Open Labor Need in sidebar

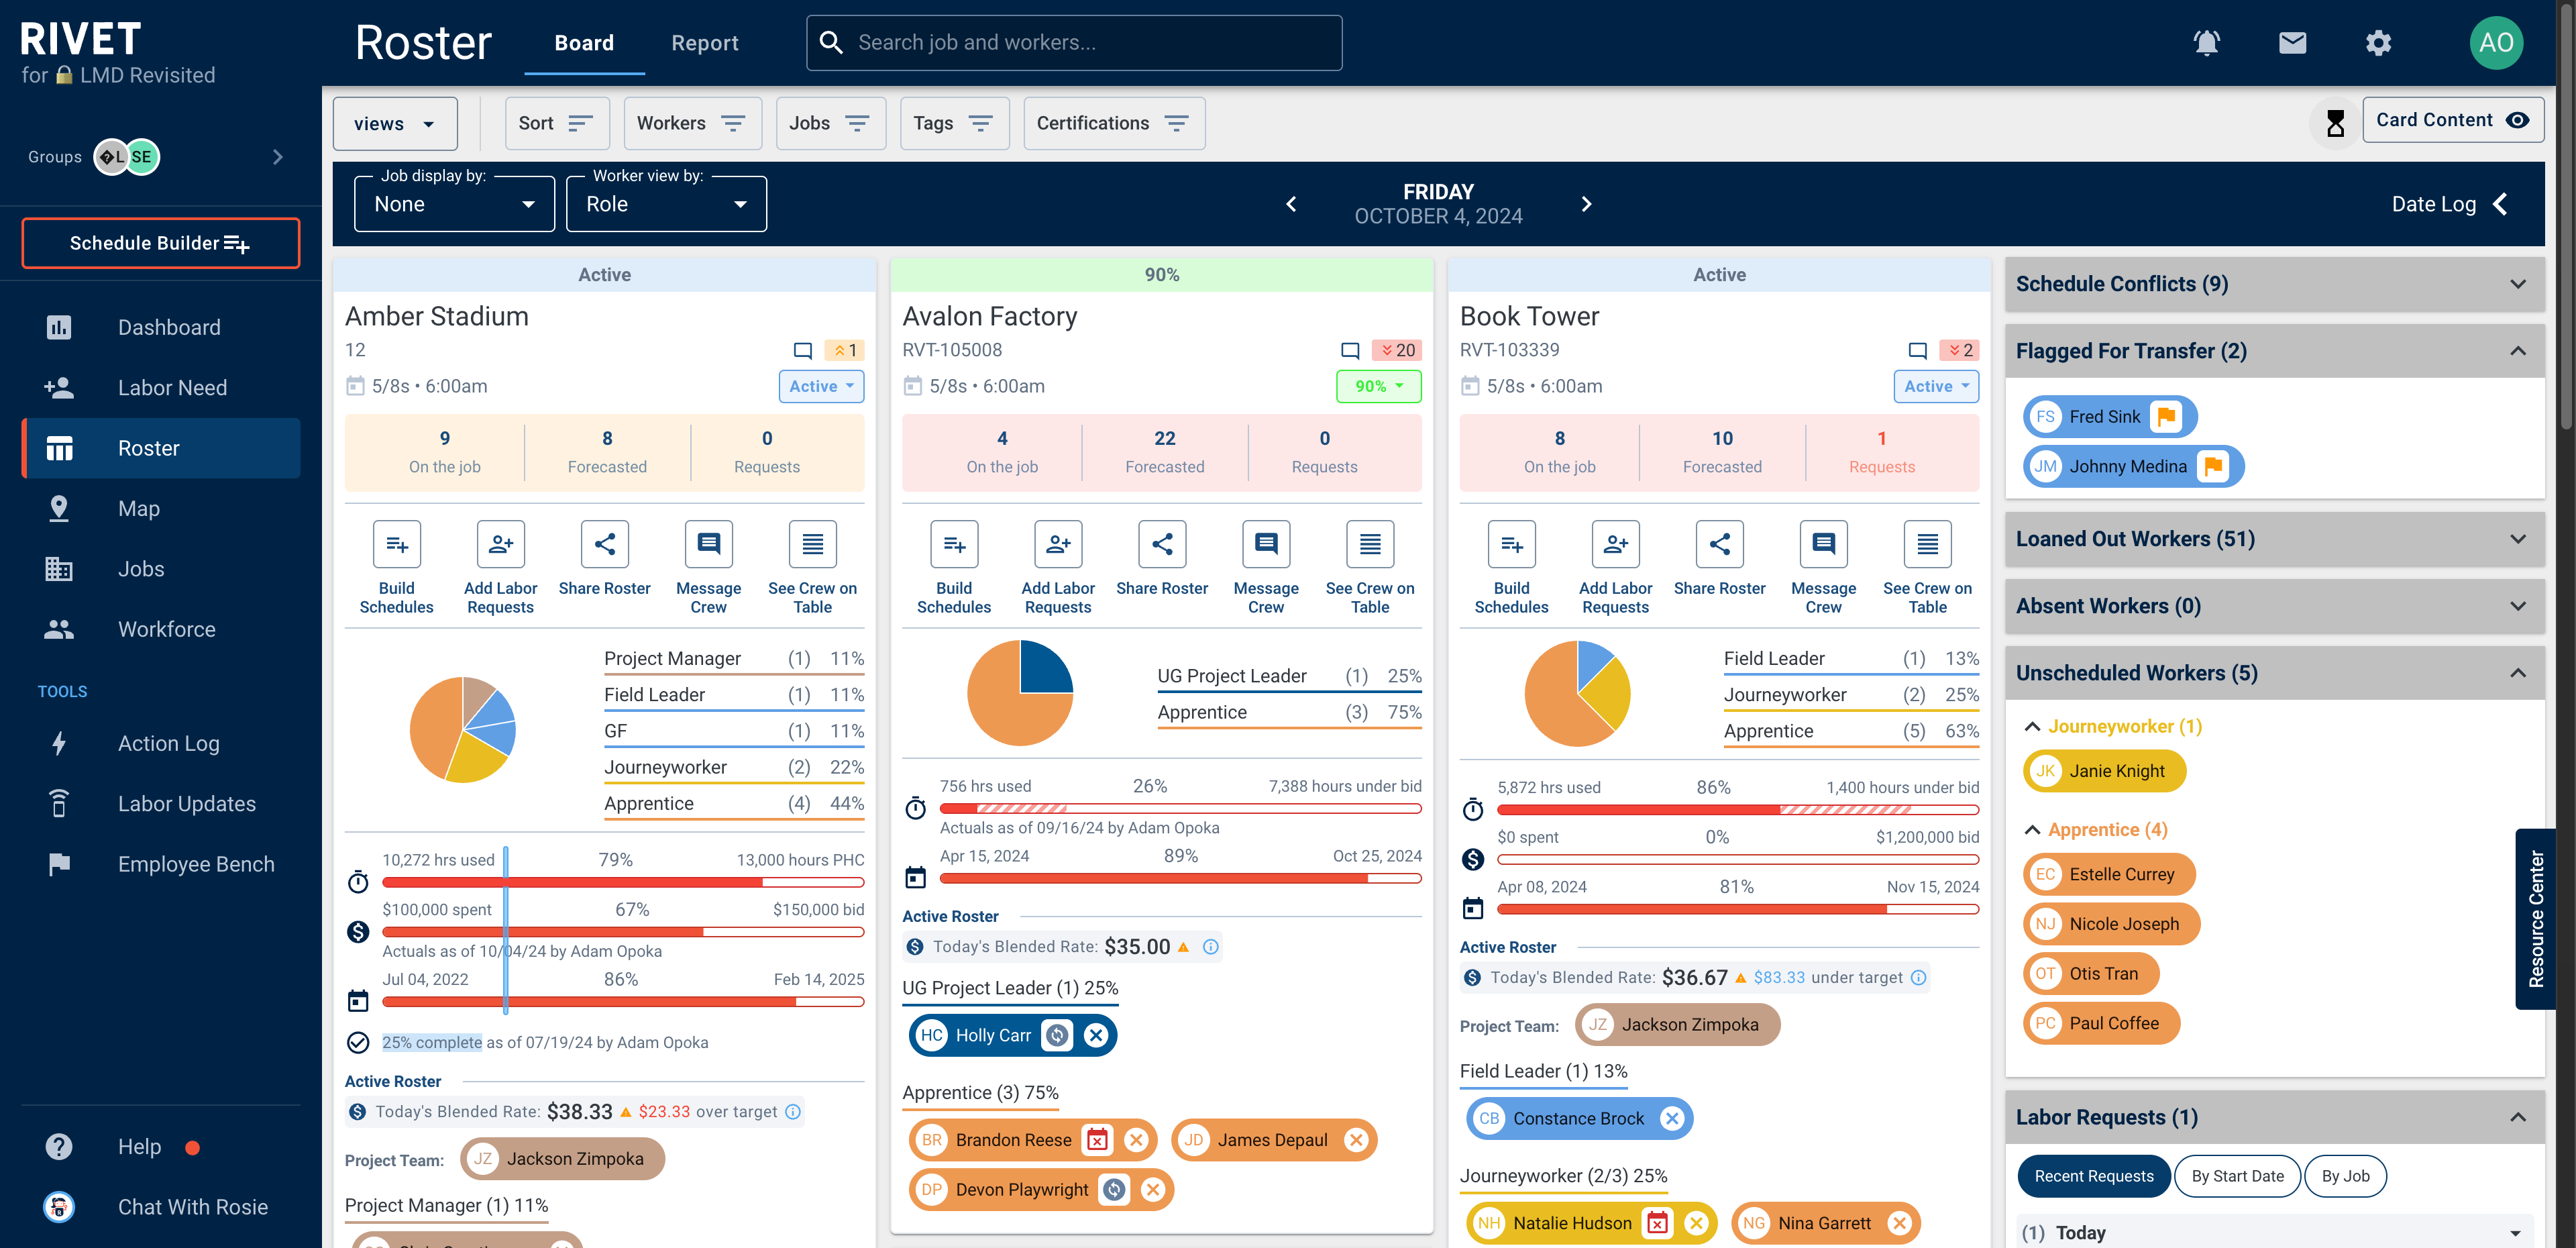(x=161, y=387)
